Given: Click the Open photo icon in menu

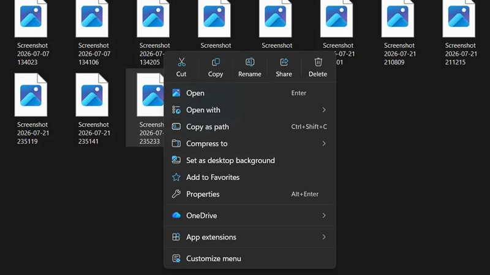Looking at the screenshot, I should [x=176, y=93].
